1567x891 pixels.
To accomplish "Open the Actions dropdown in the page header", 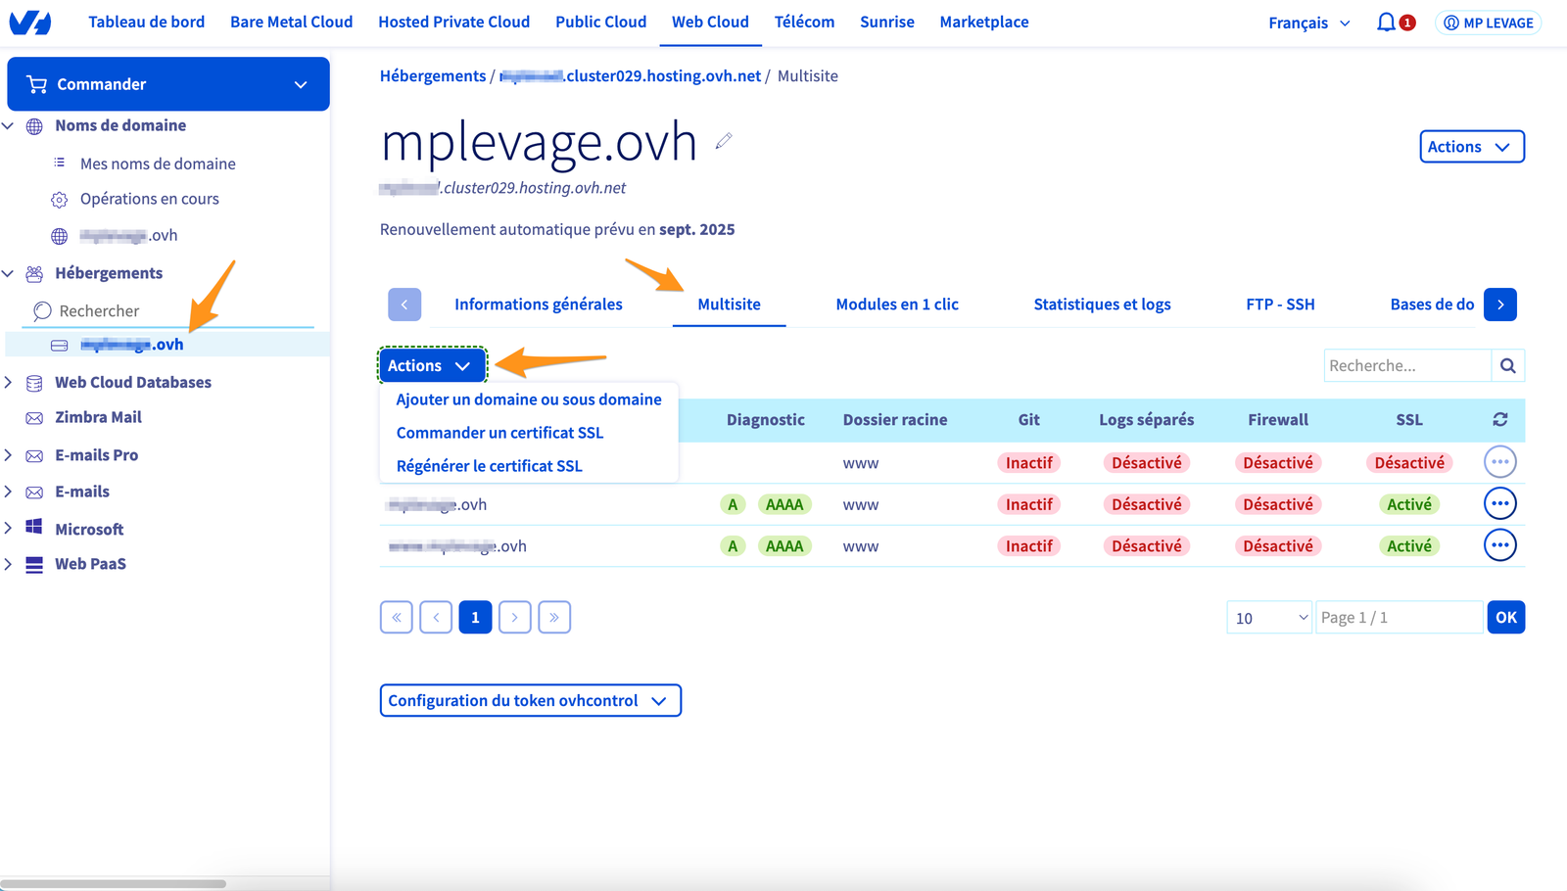I will click(1472, 147).
